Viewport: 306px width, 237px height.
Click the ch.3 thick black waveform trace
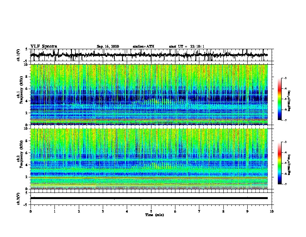[149, 198]
